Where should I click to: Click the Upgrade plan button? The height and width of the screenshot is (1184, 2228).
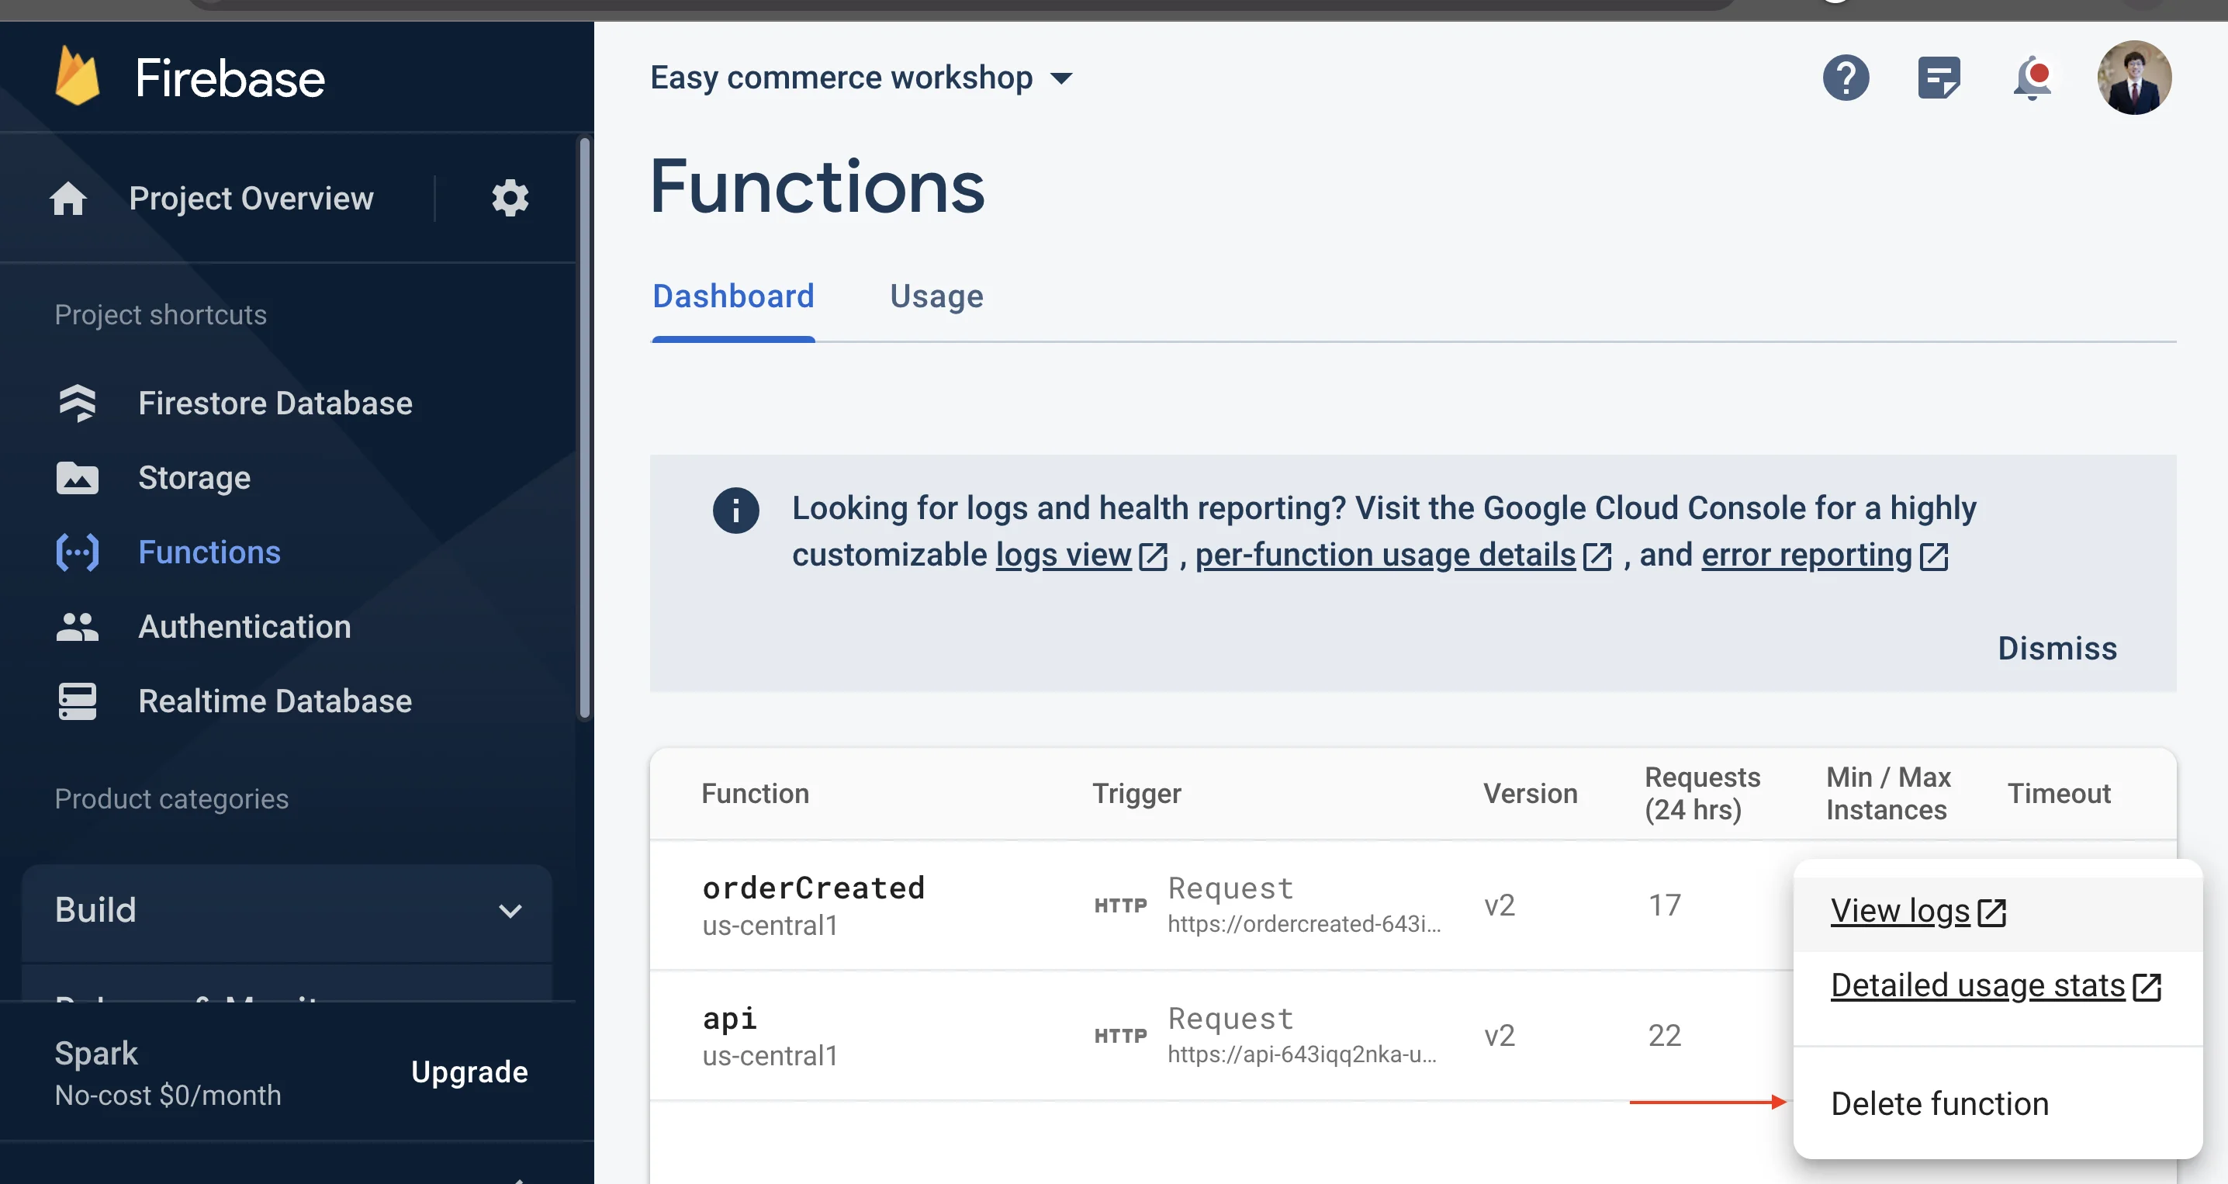[469, 1072]
